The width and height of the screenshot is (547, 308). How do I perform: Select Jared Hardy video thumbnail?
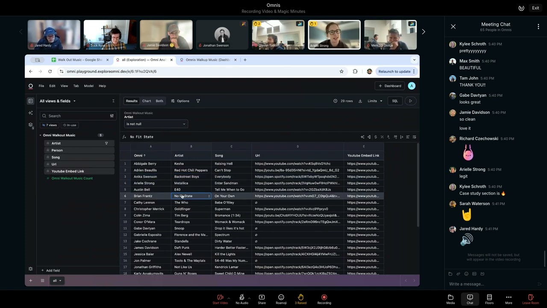tap(54, 35)
